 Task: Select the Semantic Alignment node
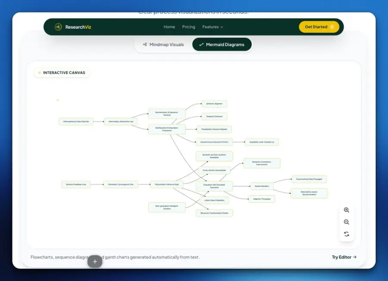coord(214,103)
